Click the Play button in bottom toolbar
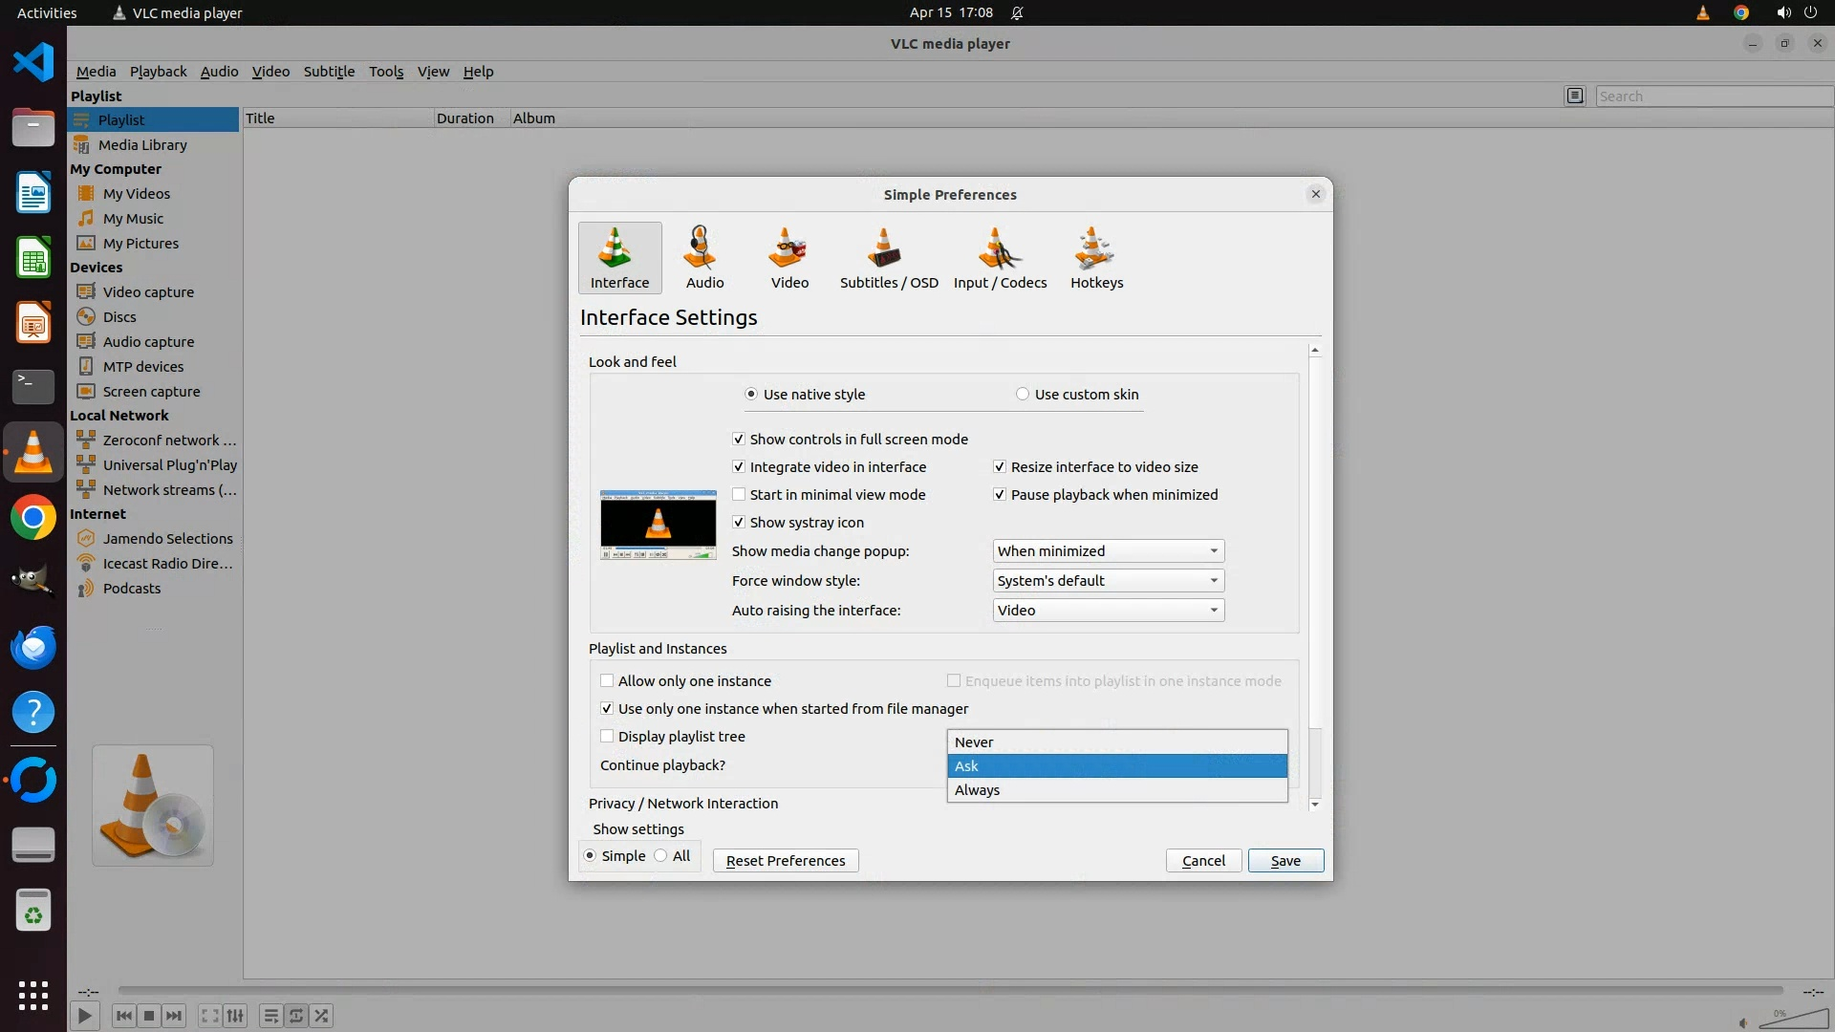Viewport: 1835px width, 1032px height. pos(84,1016)
